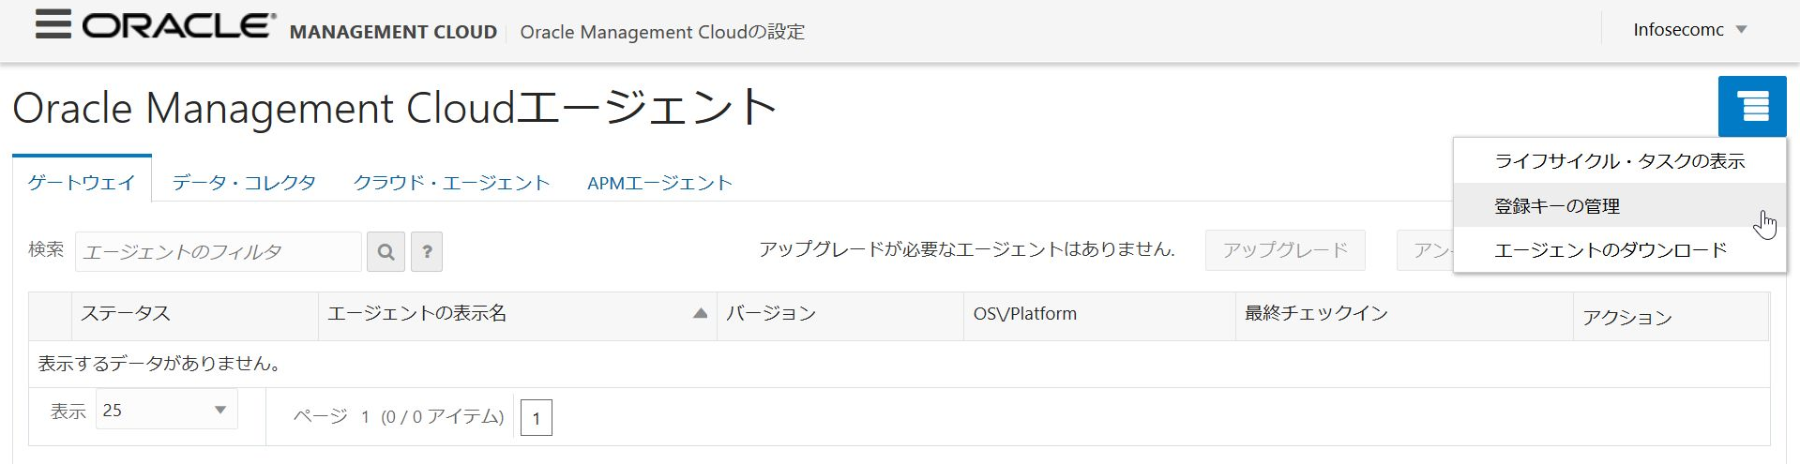Click the アクション column header
Screen dimensions: 1800x464
click(1671, 316)
